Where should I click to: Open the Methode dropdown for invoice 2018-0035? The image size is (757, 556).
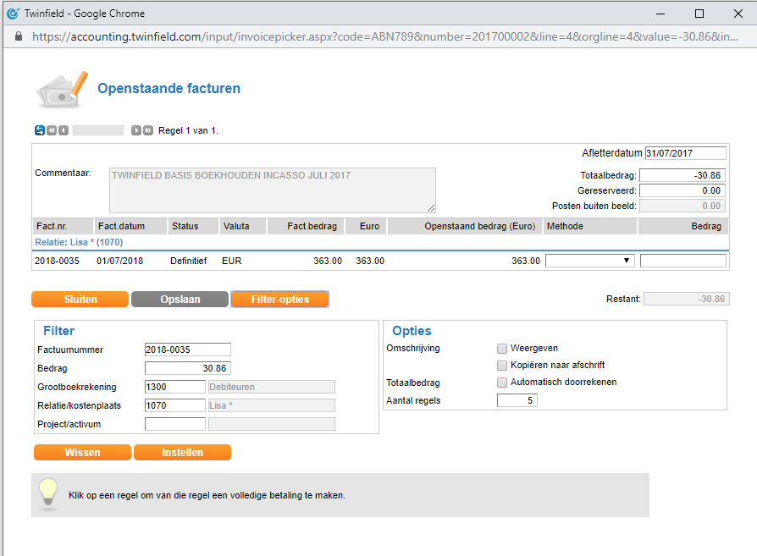[x=590, y=261]
